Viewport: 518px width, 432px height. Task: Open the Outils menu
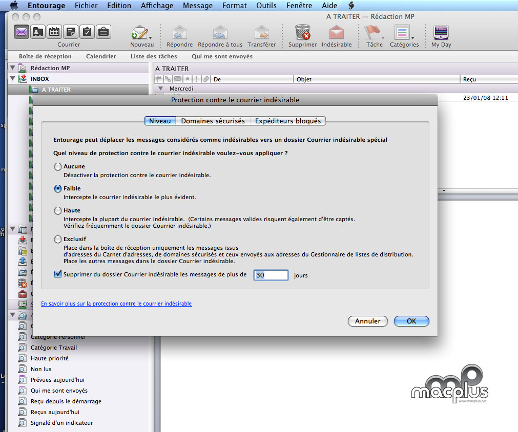coord(266,5)
